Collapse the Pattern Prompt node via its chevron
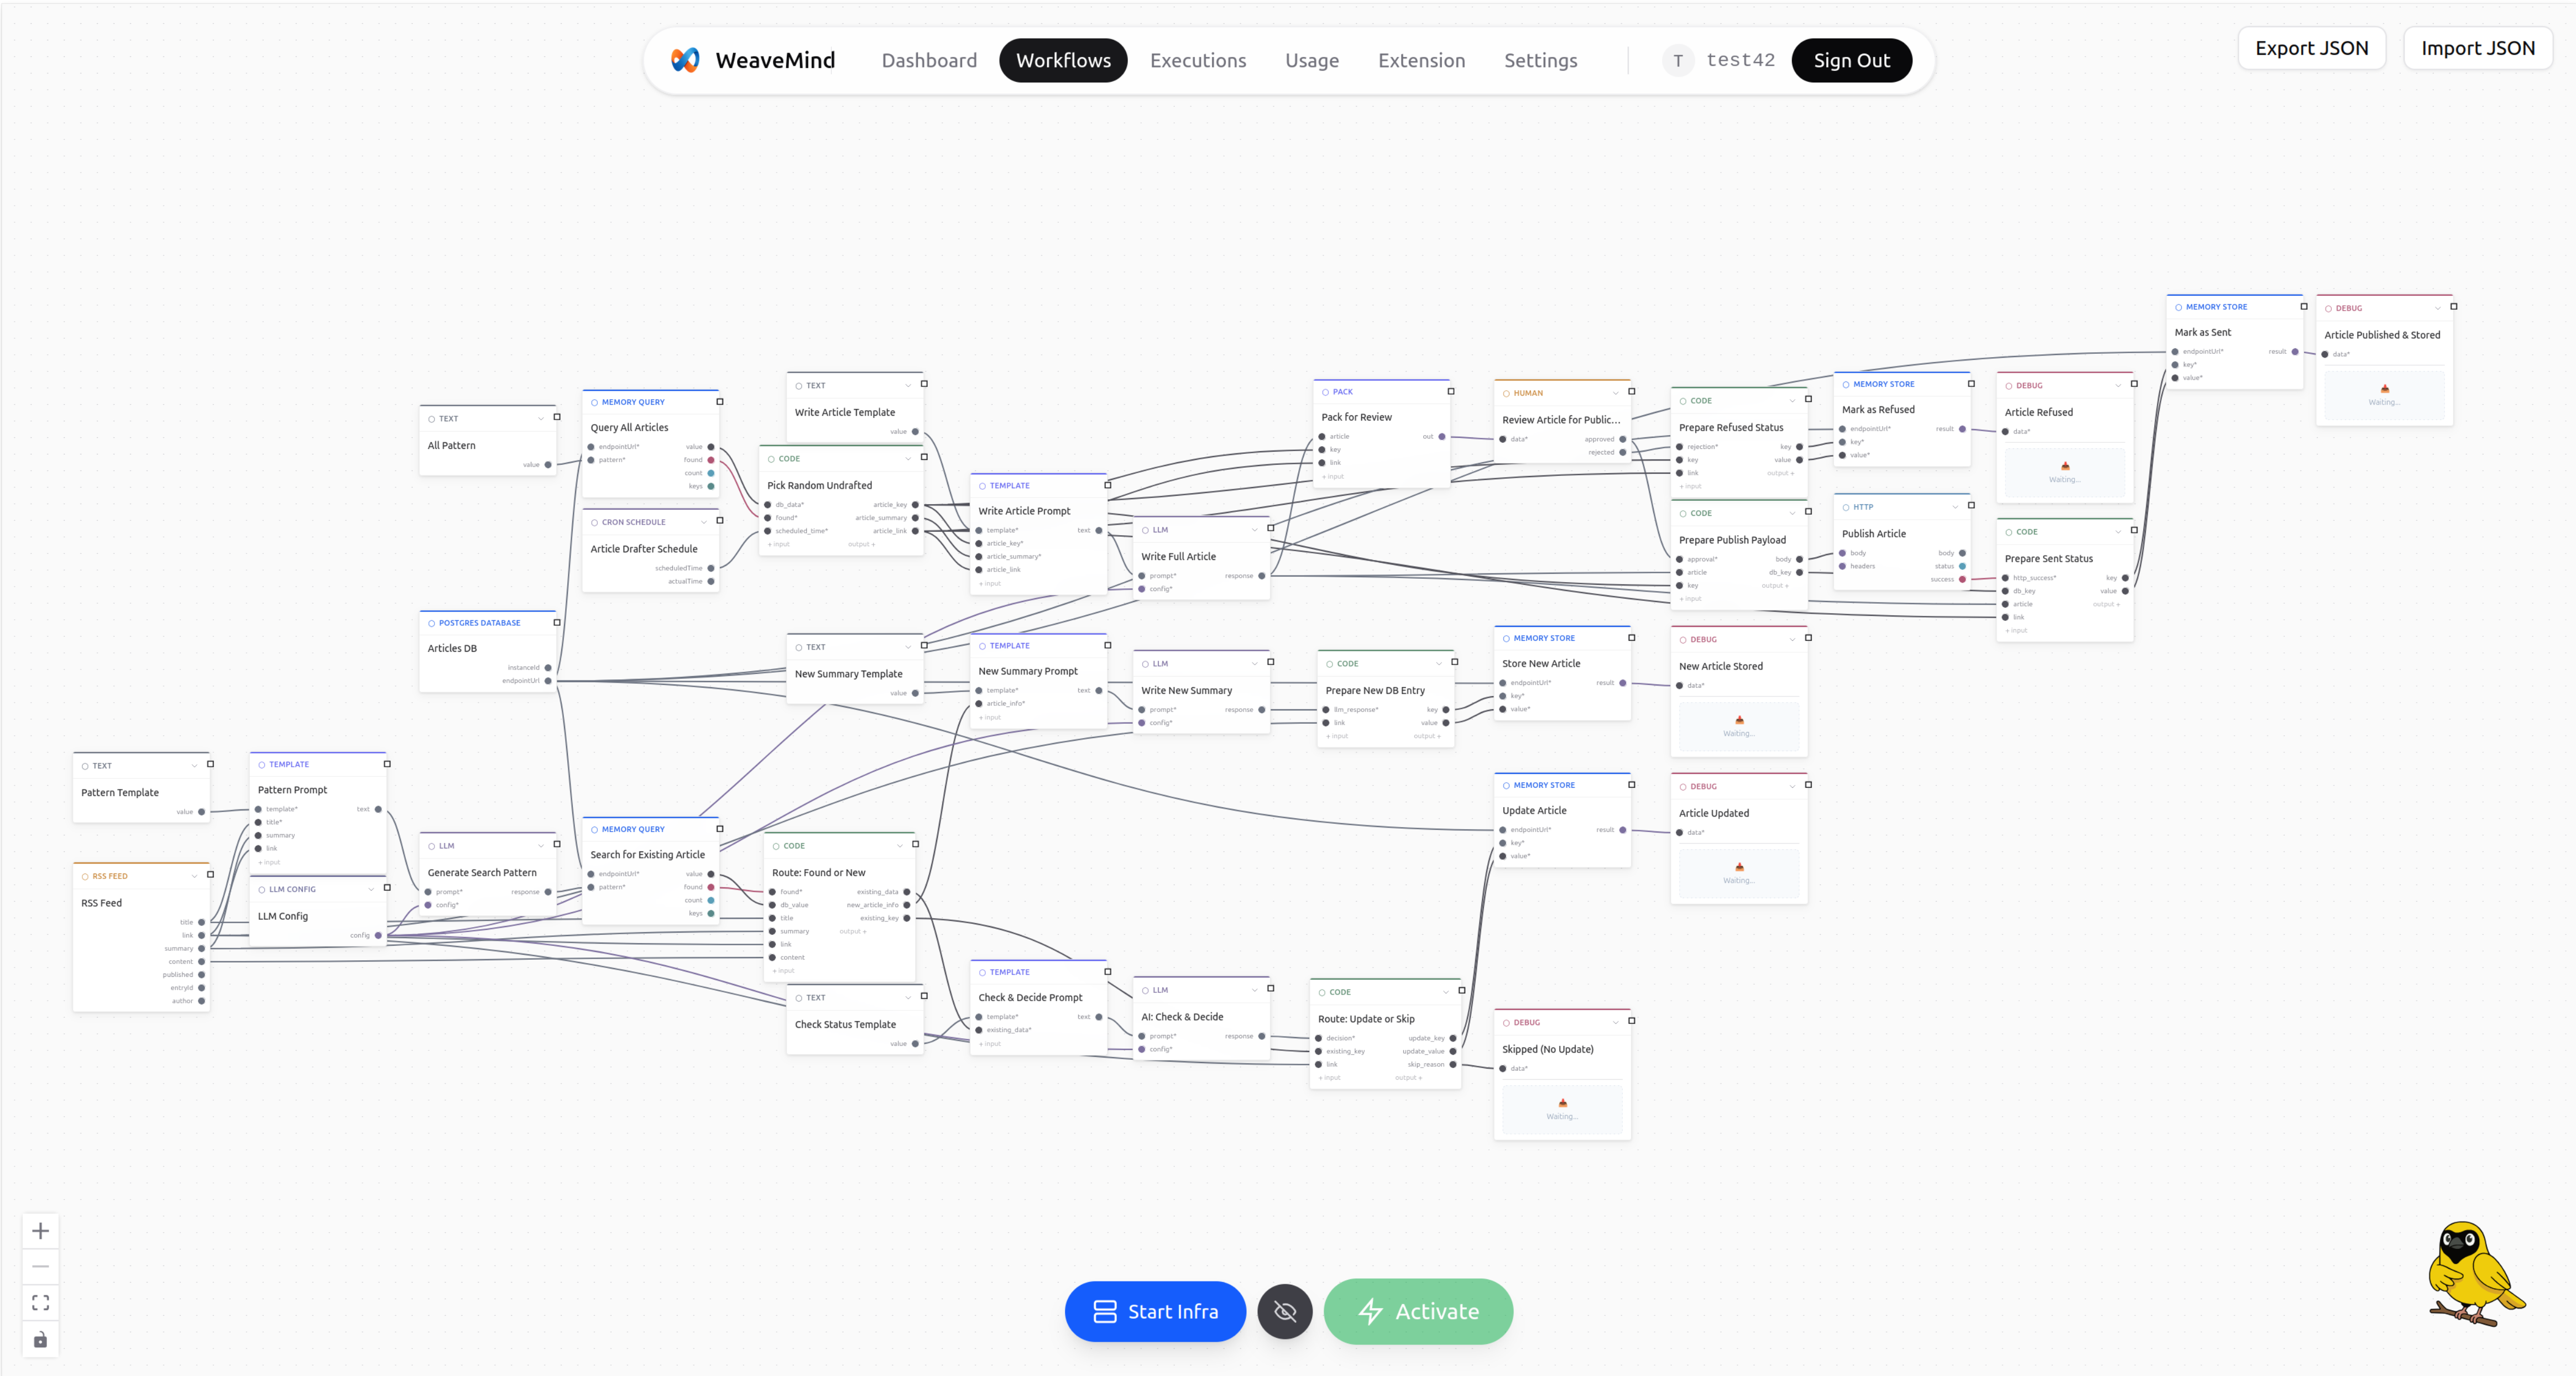The width and height of the screenshot is (2576, 1376). [x=370, y=763]
